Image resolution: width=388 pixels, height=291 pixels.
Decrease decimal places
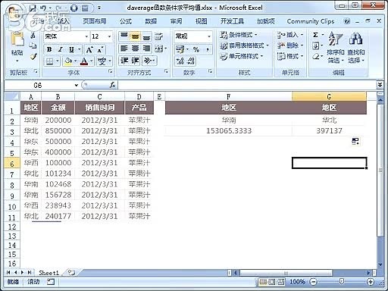[191, 61]
